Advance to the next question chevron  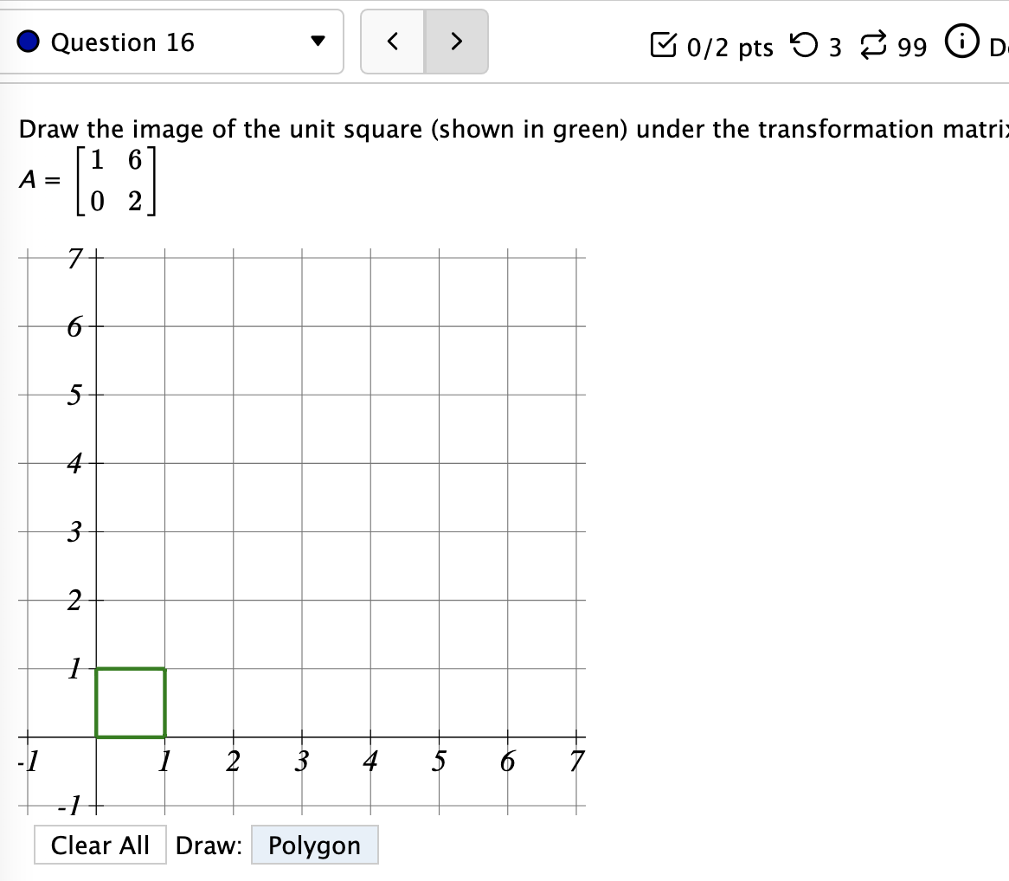coord(456,41)
